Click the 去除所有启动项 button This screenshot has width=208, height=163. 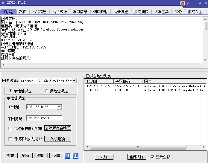pos(58,128)
